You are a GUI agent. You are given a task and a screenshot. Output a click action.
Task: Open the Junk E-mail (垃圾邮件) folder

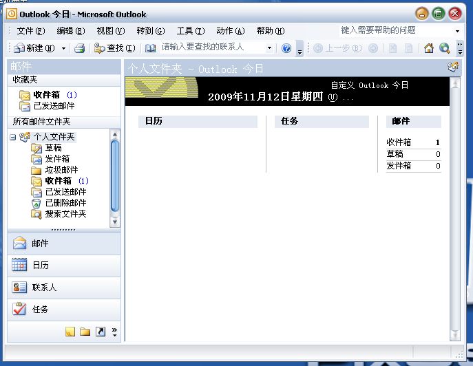54,170
